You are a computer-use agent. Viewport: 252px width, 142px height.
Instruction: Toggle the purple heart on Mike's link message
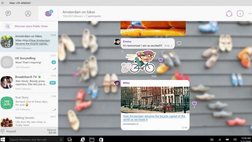pos(195,104)
